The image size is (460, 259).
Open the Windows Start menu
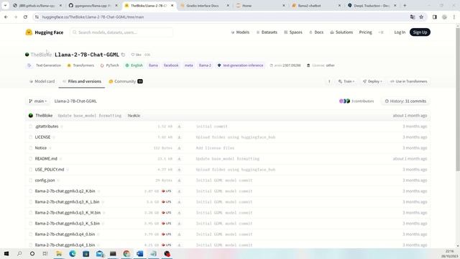(x=6, y=254)
